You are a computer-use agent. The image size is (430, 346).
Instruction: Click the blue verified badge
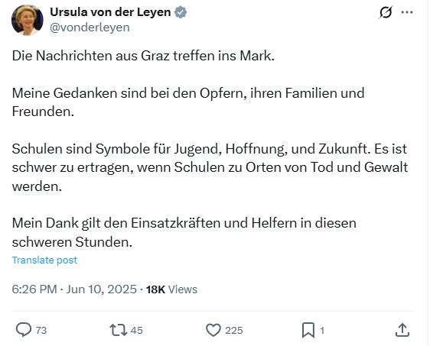tap(181, 12)
